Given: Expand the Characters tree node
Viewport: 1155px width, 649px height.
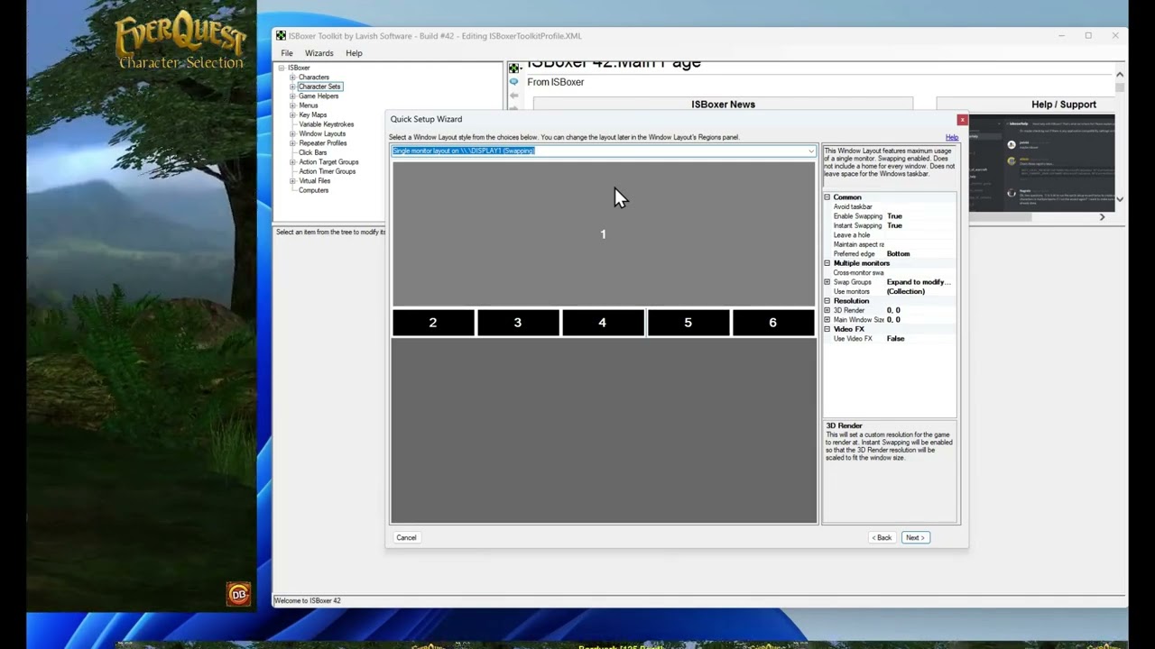Looking at the screenshot, I should (x=292, y=78).
